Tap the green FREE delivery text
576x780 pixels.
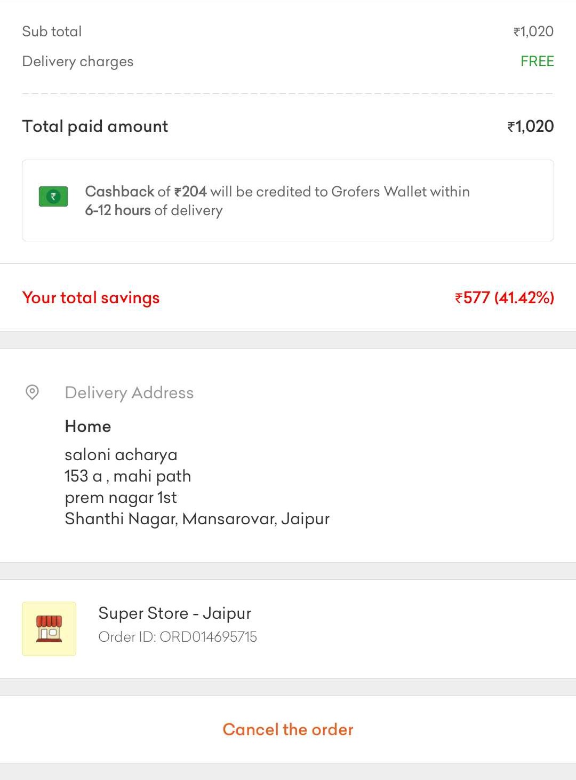pos(537,61)
